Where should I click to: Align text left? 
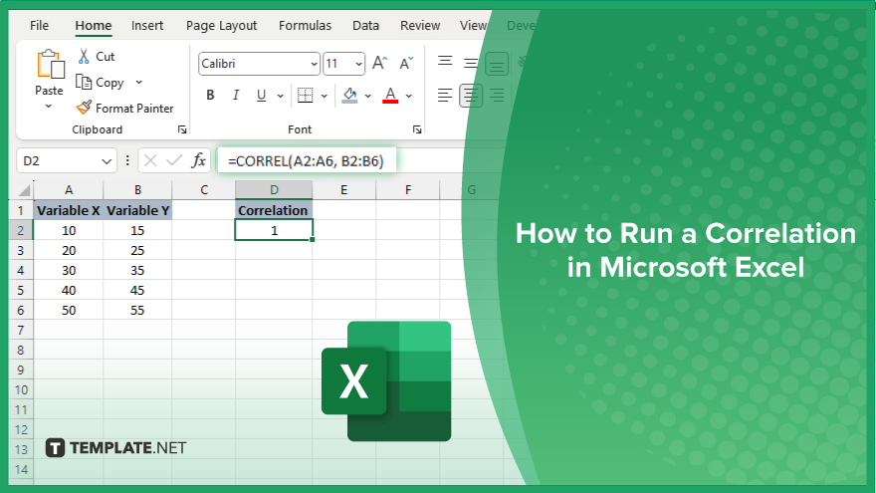445,95
